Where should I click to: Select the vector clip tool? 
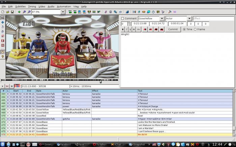(3, 45)
